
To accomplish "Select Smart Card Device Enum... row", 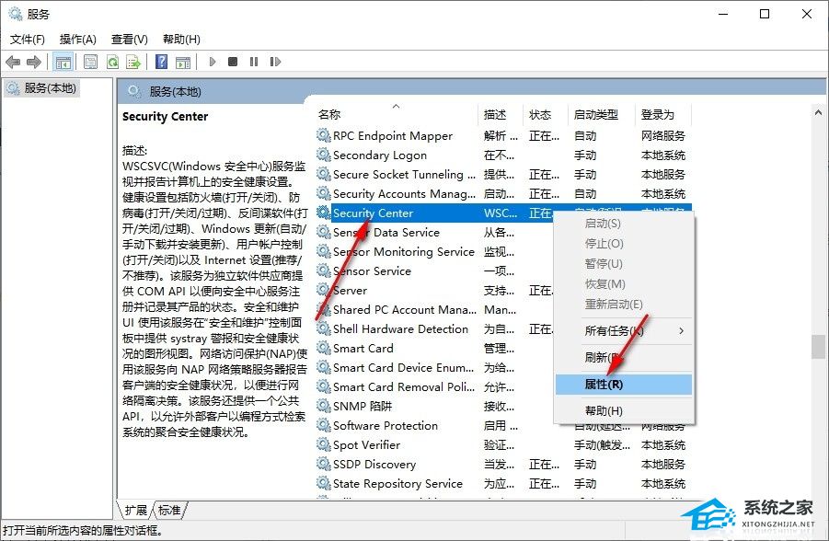I will (502, 367).
